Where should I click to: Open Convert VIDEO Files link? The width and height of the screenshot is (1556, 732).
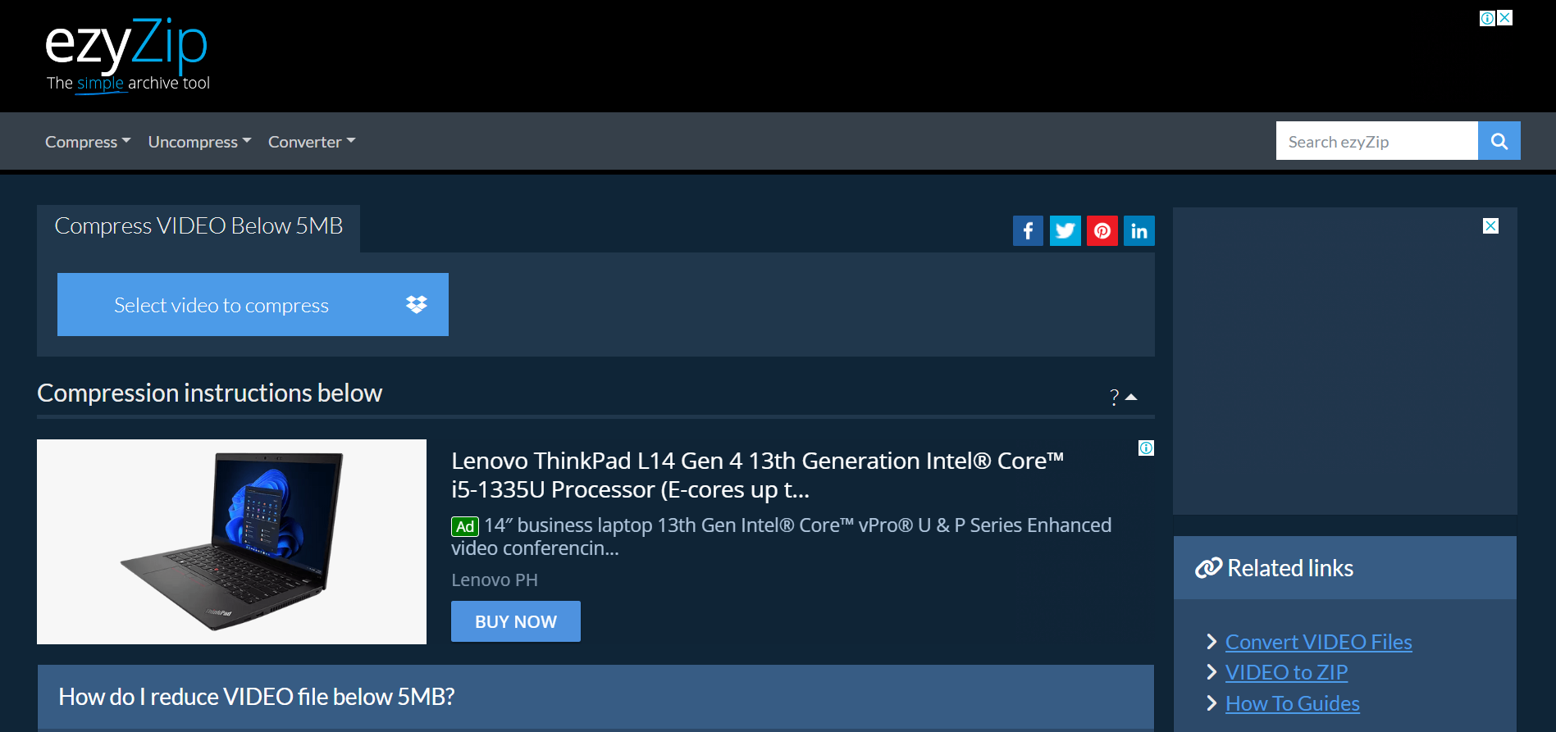coord(1318,642)
